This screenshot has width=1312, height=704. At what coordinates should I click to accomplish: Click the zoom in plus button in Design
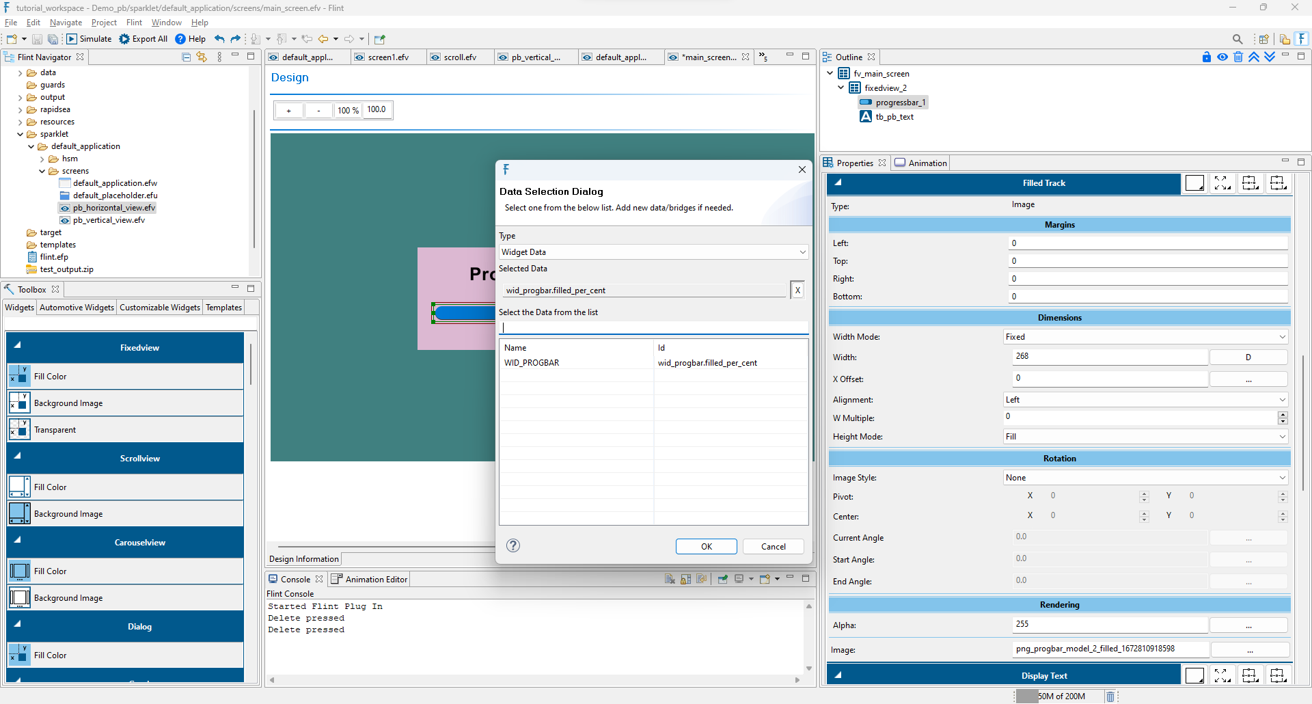(x=289, y=111)
